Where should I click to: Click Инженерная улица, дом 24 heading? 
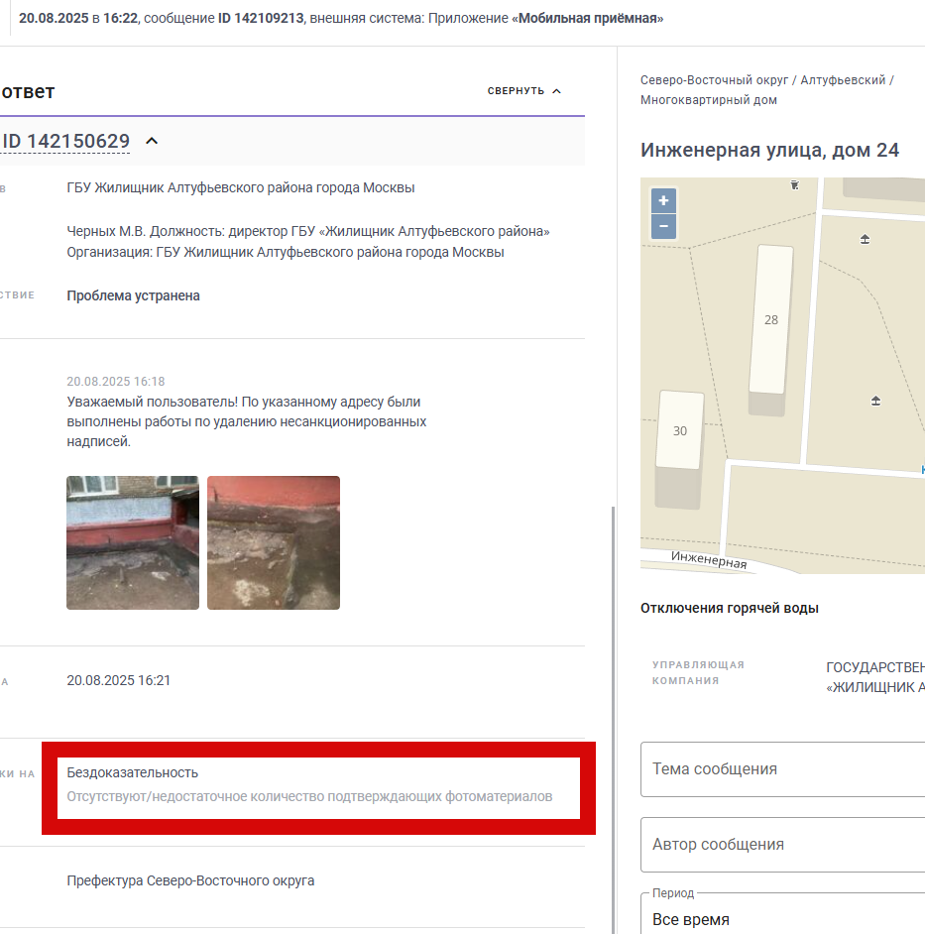click(x=769, y=150)
